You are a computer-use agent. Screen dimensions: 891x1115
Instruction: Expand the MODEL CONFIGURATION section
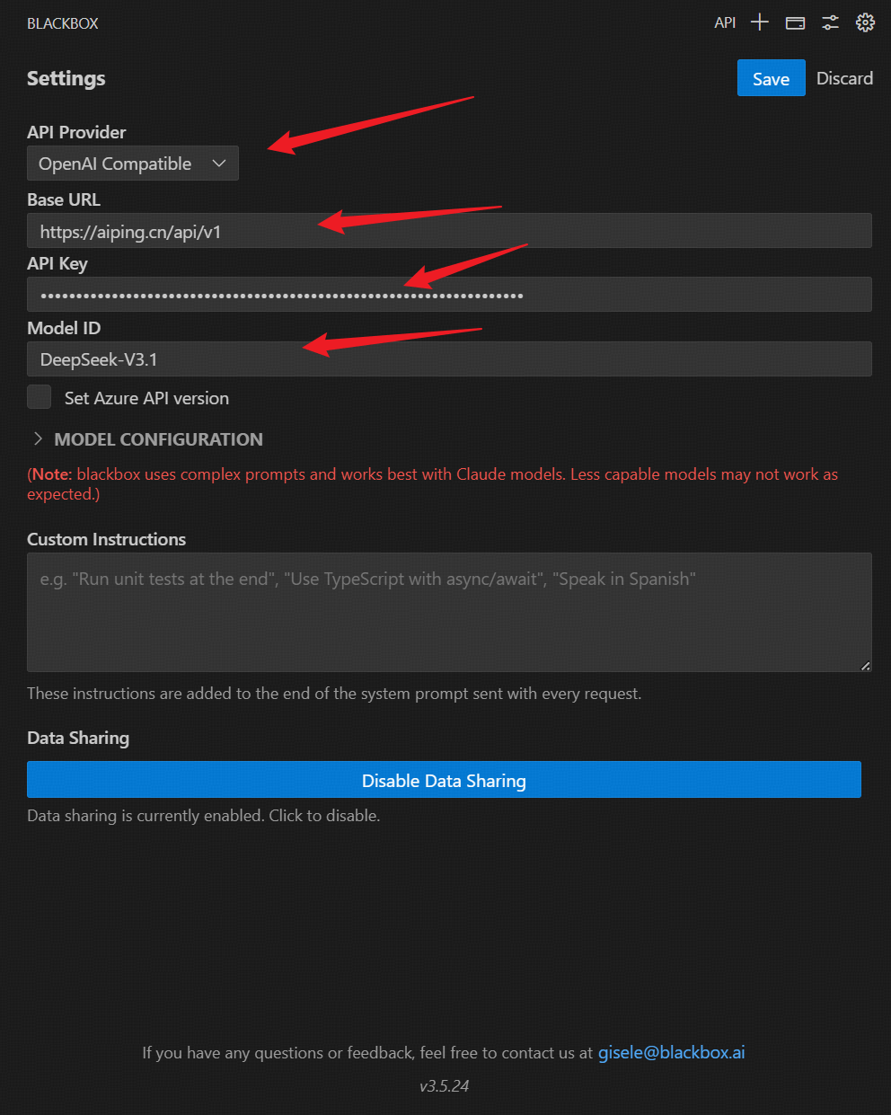click(146, 439)
